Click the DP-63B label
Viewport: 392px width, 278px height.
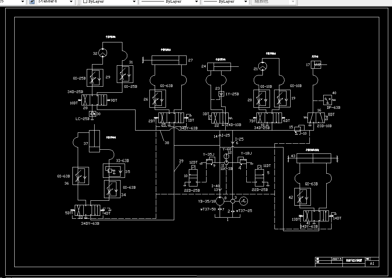coord(333,108)
